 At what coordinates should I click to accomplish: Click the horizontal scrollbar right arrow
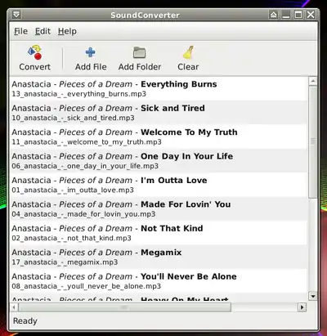tap(302, 307)
